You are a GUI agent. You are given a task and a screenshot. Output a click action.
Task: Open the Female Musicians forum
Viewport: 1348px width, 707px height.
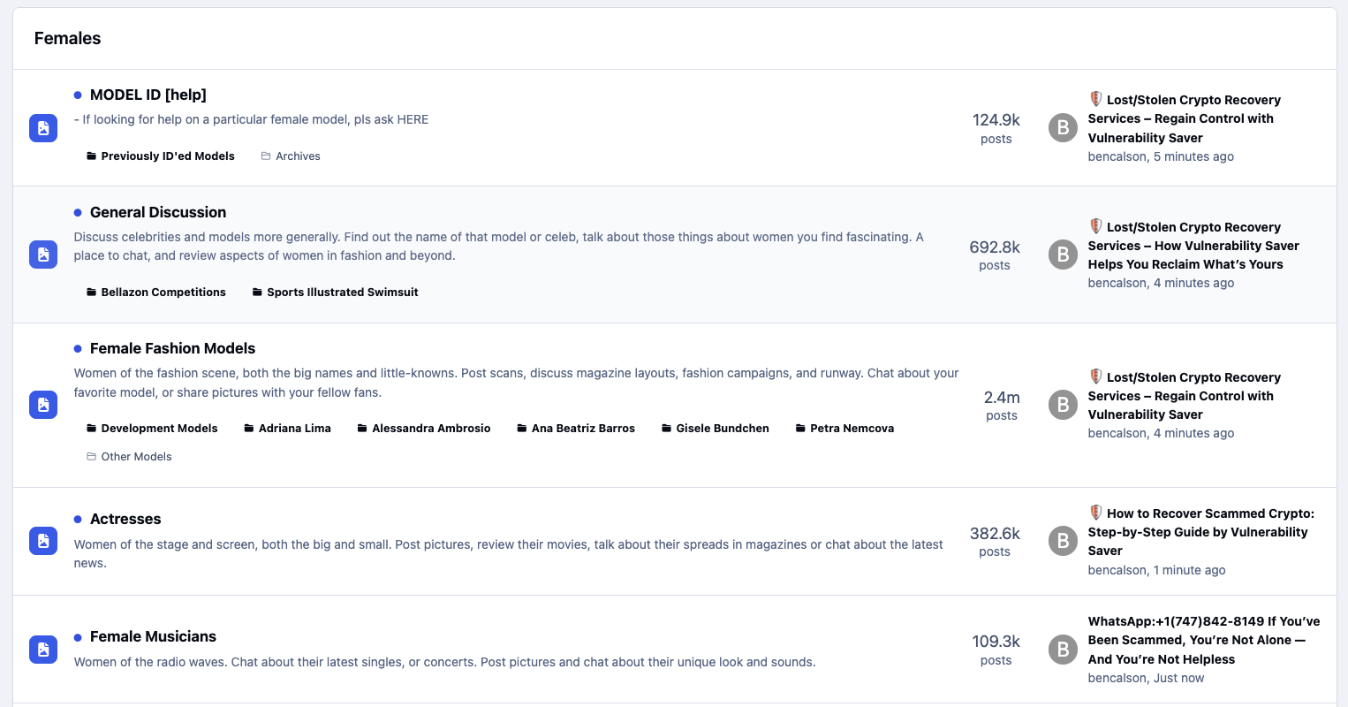(x=153, y=636)
